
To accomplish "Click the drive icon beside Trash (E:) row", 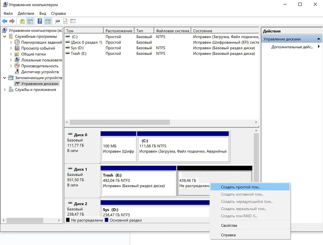I will (68, 53).
